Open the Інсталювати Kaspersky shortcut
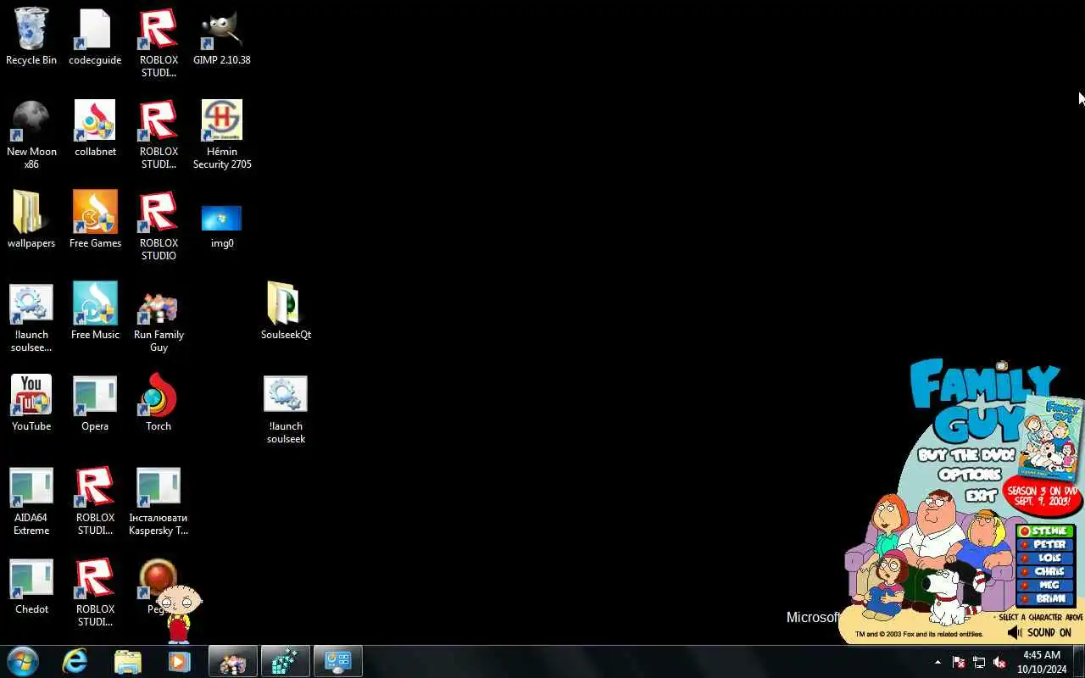Screen dimensions: 1085x678 click(x=159, y=500)
